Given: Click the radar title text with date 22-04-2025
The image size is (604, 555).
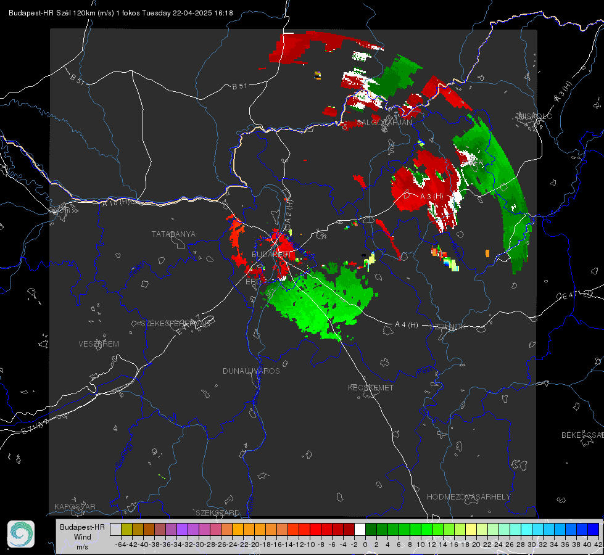Looking at the screenshot, I should coord(120,13).
